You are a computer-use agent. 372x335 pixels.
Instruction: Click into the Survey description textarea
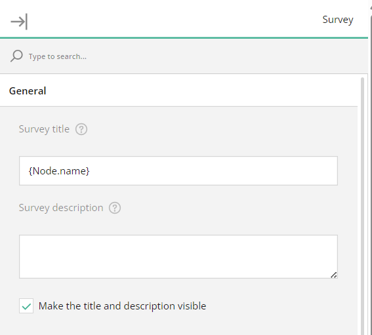[x=178, y=256]
